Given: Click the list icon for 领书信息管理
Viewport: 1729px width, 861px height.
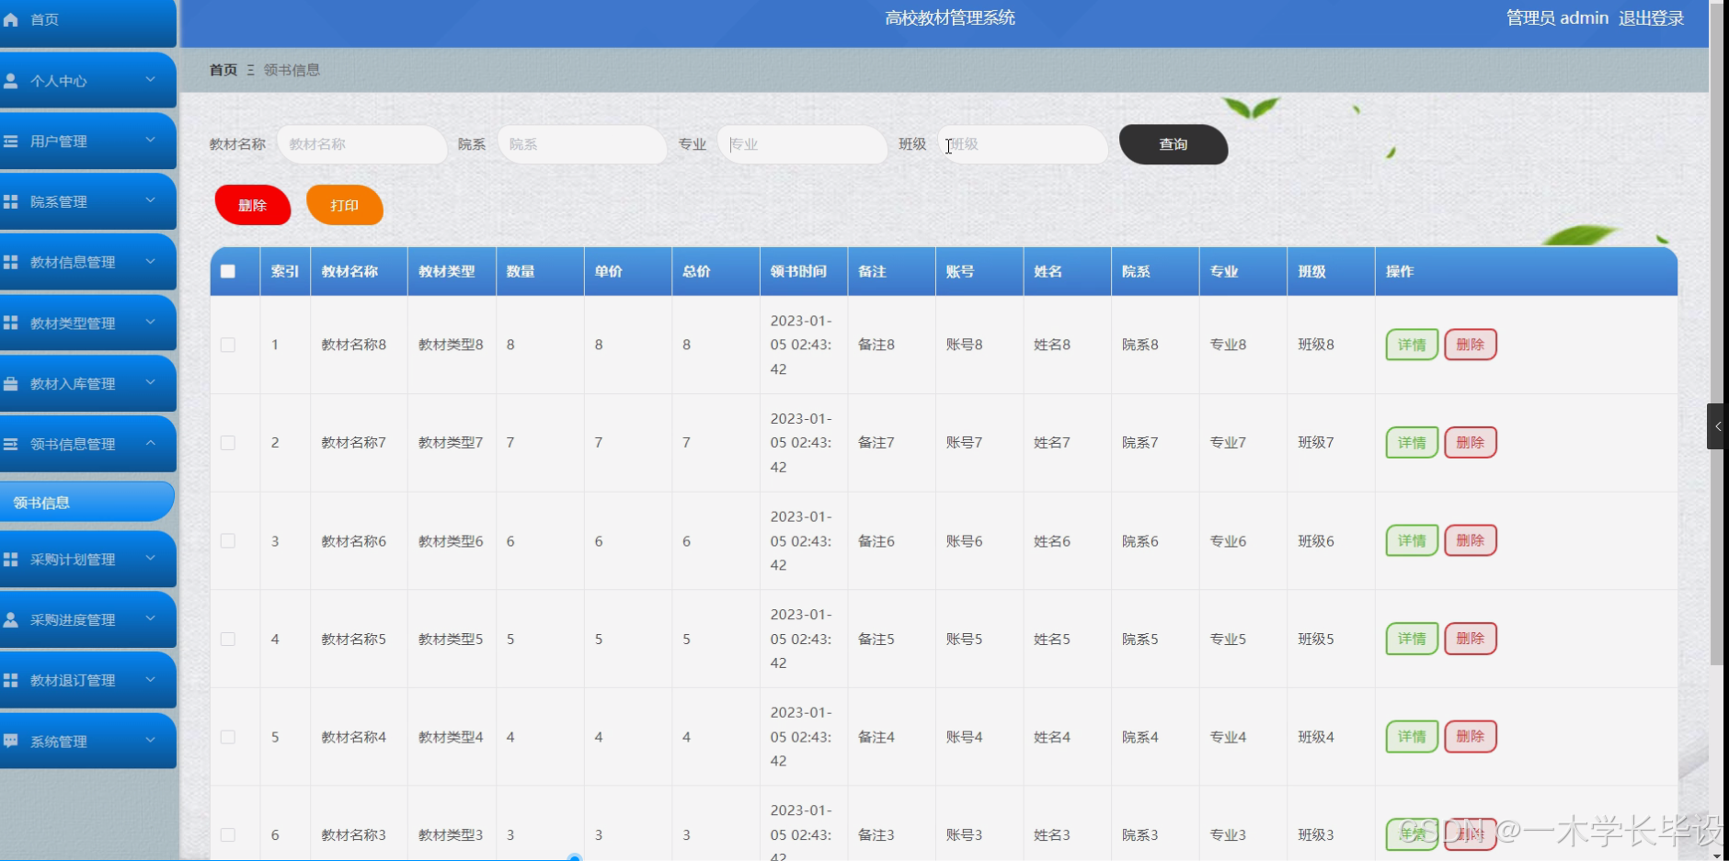Looking at the screenshot, I should [x=11, y=444].
